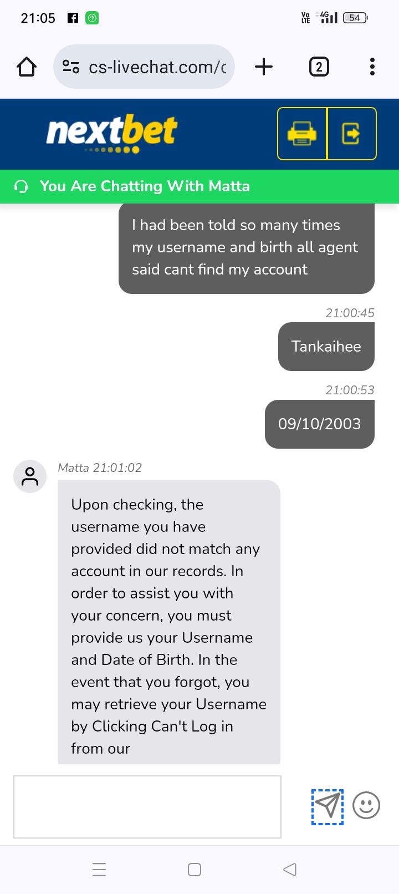Tap the nextbet logo
Screen dimensions: 399x894
click(112, 133)
